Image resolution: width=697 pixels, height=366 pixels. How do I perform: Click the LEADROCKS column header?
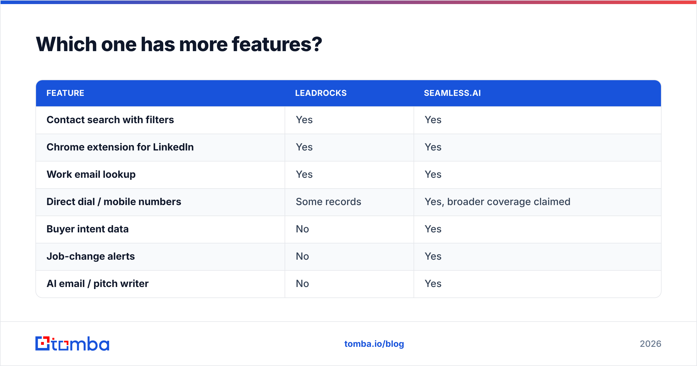point(321,93)
